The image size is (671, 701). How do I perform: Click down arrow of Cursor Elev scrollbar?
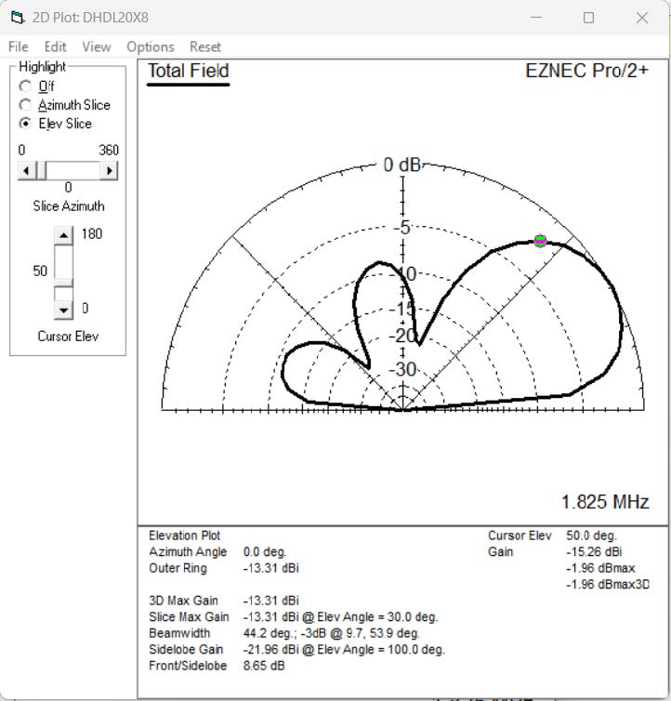pyautogui.click(x=63, y=309)
